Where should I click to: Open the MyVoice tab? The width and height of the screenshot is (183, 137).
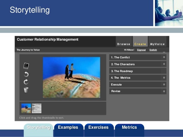click(157, 44)
